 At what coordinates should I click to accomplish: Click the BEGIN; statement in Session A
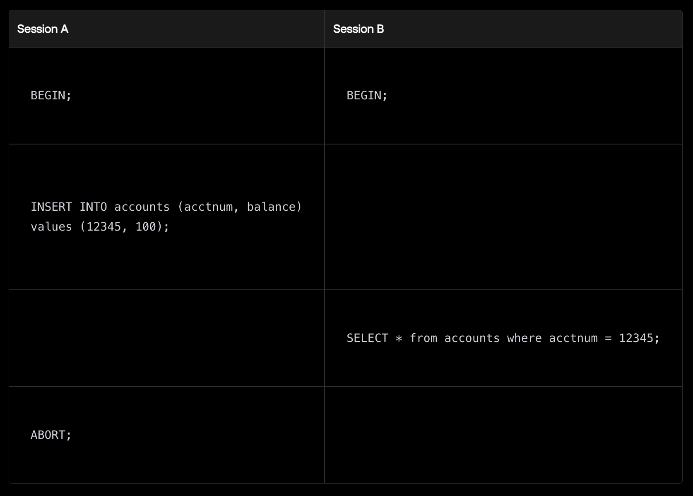[x=51, y=96]
